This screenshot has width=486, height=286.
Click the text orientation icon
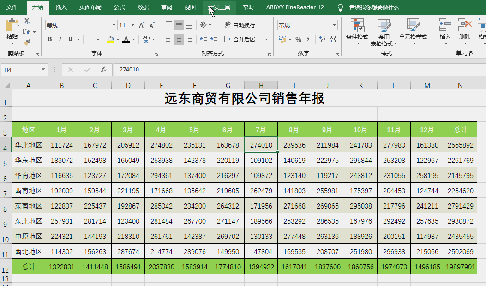[204, 25]
